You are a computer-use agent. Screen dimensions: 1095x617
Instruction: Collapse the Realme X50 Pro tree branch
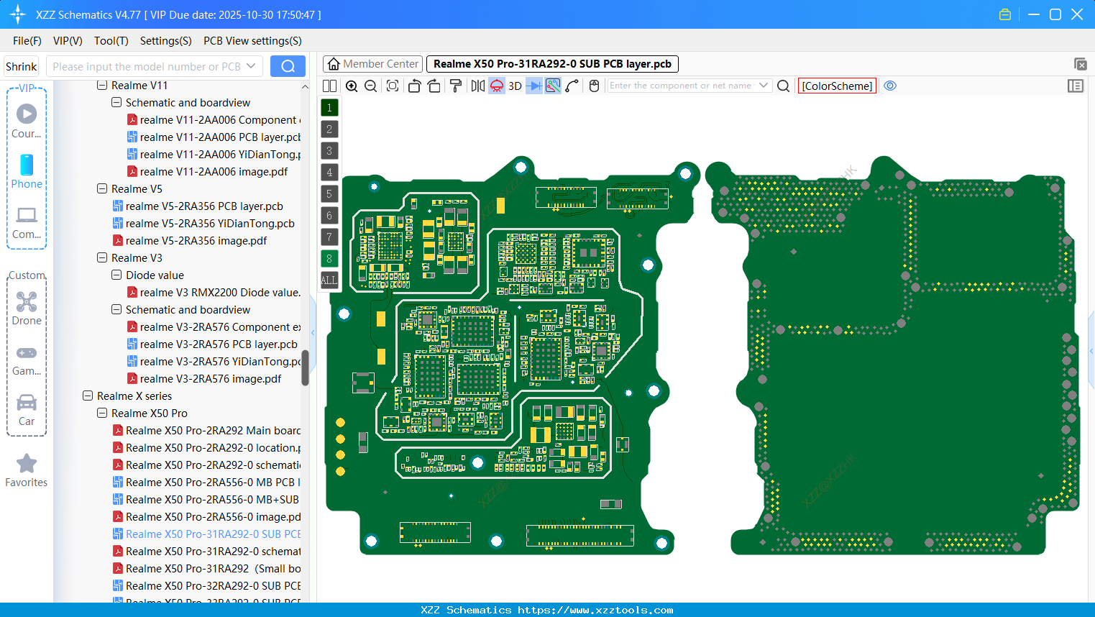(x=101, y=413)
